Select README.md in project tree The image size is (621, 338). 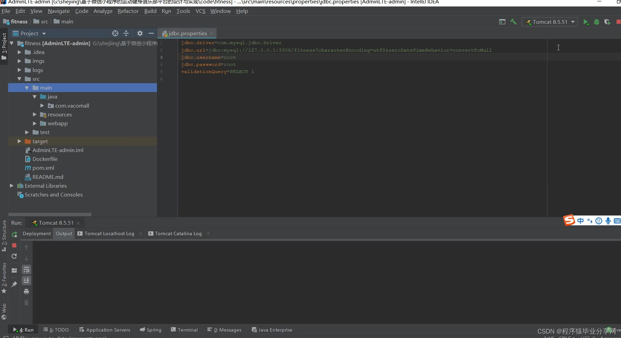click(47, 177)
